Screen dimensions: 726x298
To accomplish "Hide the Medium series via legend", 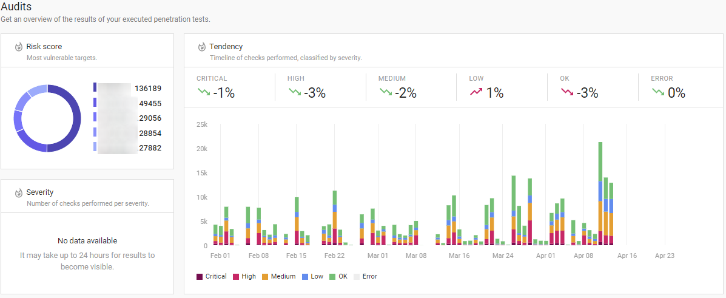I will (x=278, y=277).
